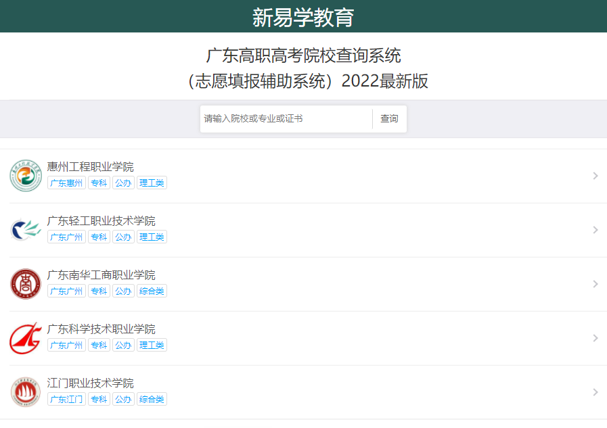This screenshot has width=607, height=428.
Task: Click the school search input box
Action: [284, 118]
